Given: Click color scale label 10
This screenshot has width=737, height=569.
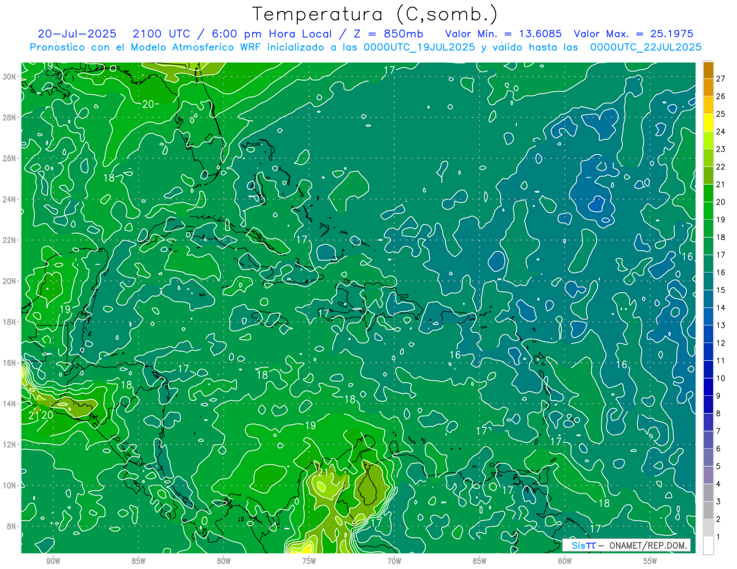Looking at the screenshot, I should (721, 378).
